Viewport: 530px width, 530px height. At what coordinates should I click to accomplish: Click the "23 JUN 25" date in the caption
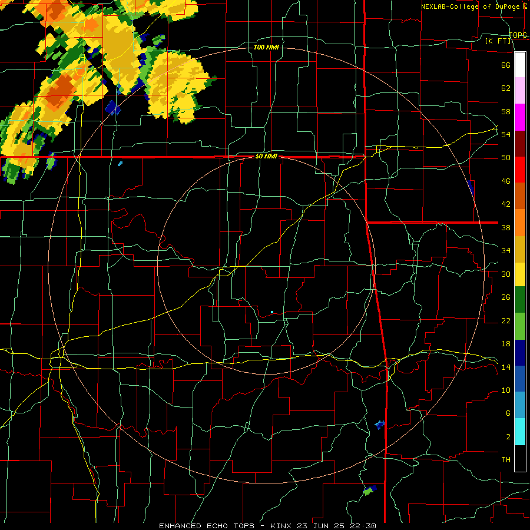point(320,526)
